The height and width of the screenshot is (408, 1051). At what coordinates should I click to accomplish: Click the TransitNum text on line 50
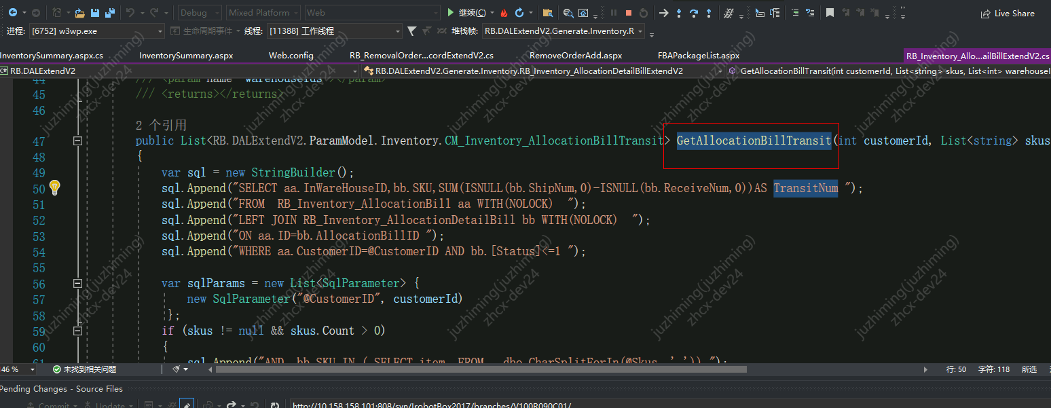point(806,188)
